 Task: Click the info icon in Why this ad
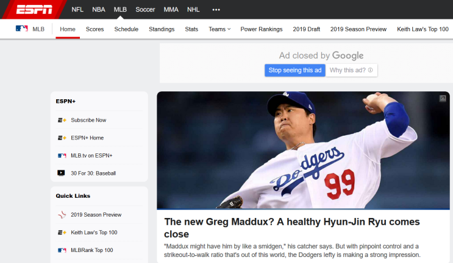click(370, 70)
